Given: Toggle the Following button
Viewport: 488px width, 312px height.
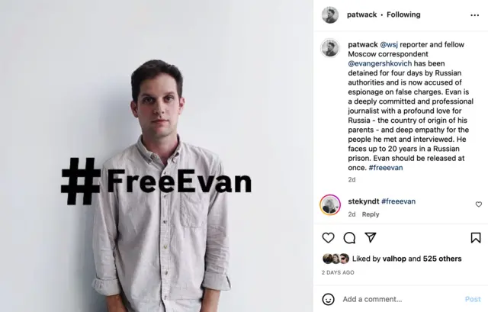Looking at the screenshot, I should pyautogui.click(x=403, y=14).
